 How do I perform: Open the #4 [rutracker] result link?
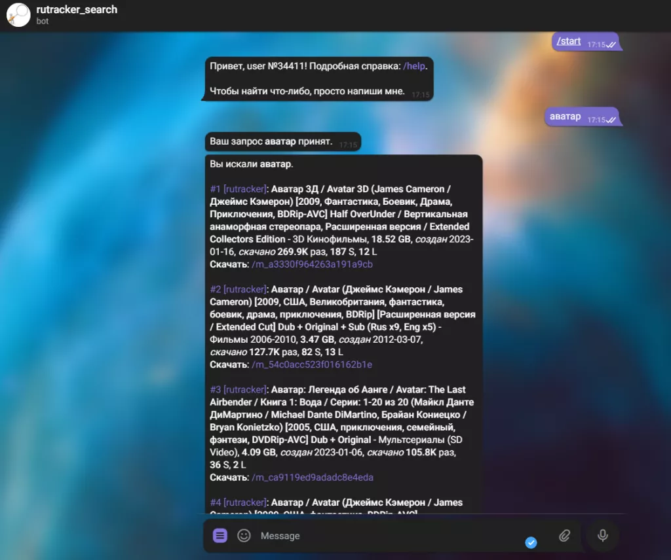coord(239,502)
